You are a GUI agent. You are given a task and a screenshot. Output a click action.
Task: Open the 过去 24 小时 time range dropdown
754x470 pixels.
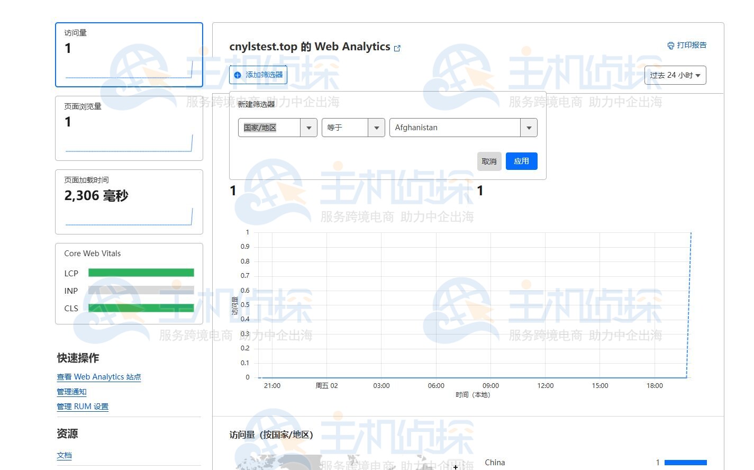tap(675, 75)
